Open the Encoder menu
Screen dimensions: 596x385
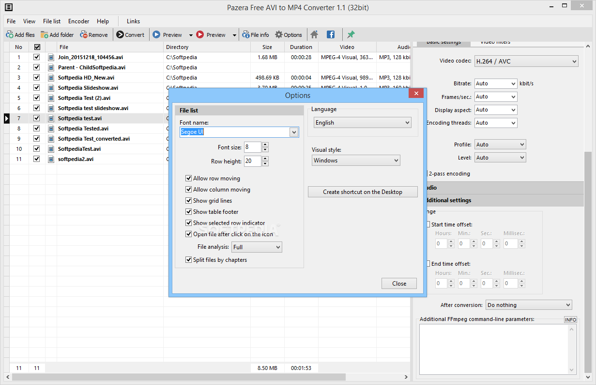pos(78,21)
